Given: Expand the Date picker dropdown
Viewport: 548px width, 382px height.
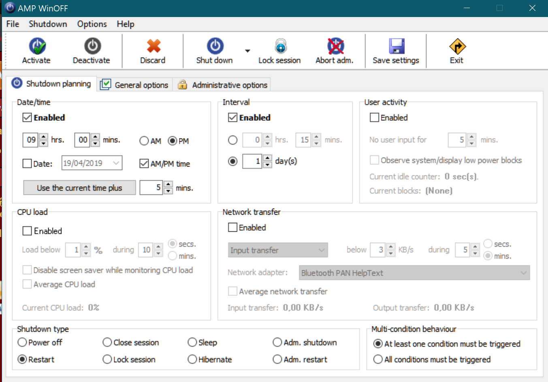Looking at the screenshot, I should 116,163.
